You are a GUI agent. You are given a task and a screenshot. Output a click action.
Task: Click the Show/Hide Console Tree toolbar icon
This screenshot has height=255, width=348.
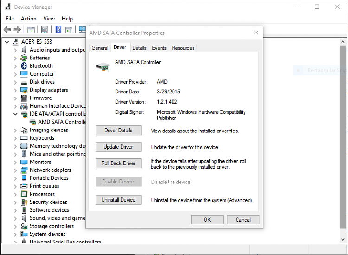pyautogui.click(x=31, y=30)
